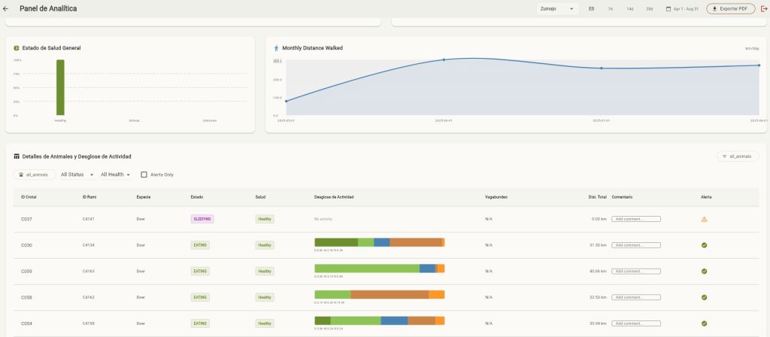Click the back arrow beside Panel de Analítica
The image size is (770, 337).
click(x=6, y=9)
